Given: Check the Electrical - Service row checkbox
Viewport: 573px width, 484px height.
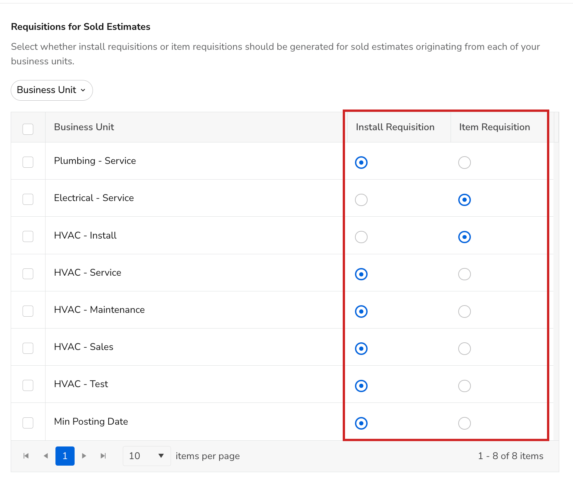Looking at the screenshot, I should (x=28, y=199).
